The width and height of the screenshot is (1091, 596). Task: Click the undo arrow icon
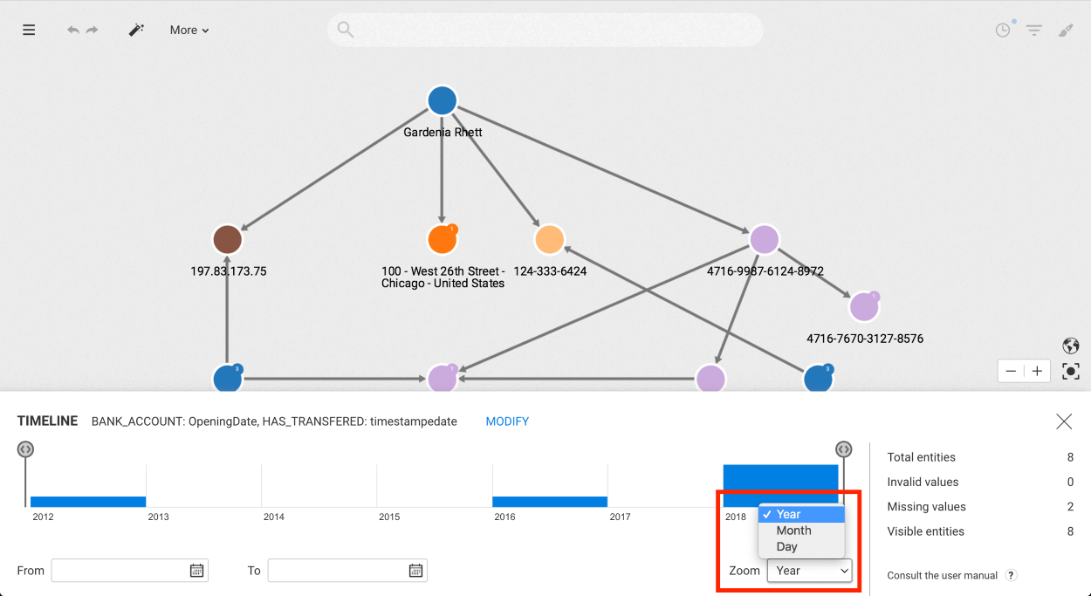click(73, 30)
